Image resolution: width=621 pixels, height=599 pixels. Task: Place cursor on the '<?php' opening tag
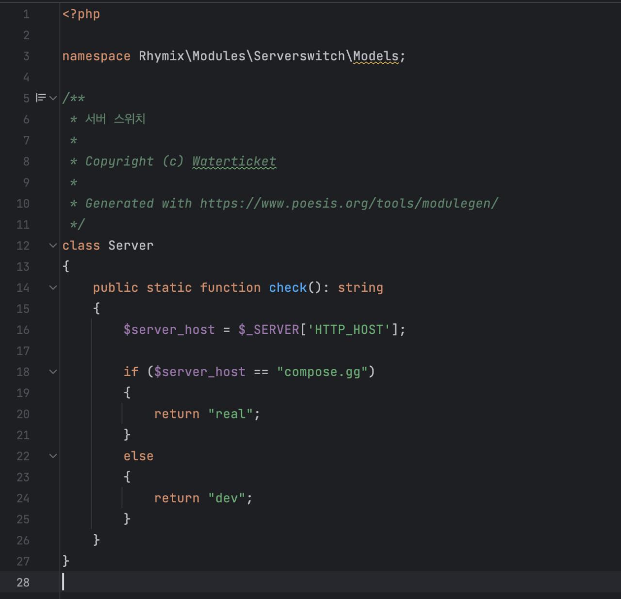81,14
